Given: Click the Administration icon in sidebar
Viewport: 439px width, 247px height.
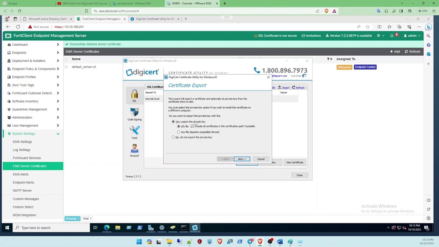Looking at the screenshot, I should click(9, 117).
